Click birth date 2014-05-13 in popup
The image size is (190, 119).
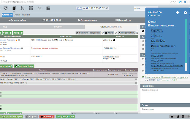(157, 31)
